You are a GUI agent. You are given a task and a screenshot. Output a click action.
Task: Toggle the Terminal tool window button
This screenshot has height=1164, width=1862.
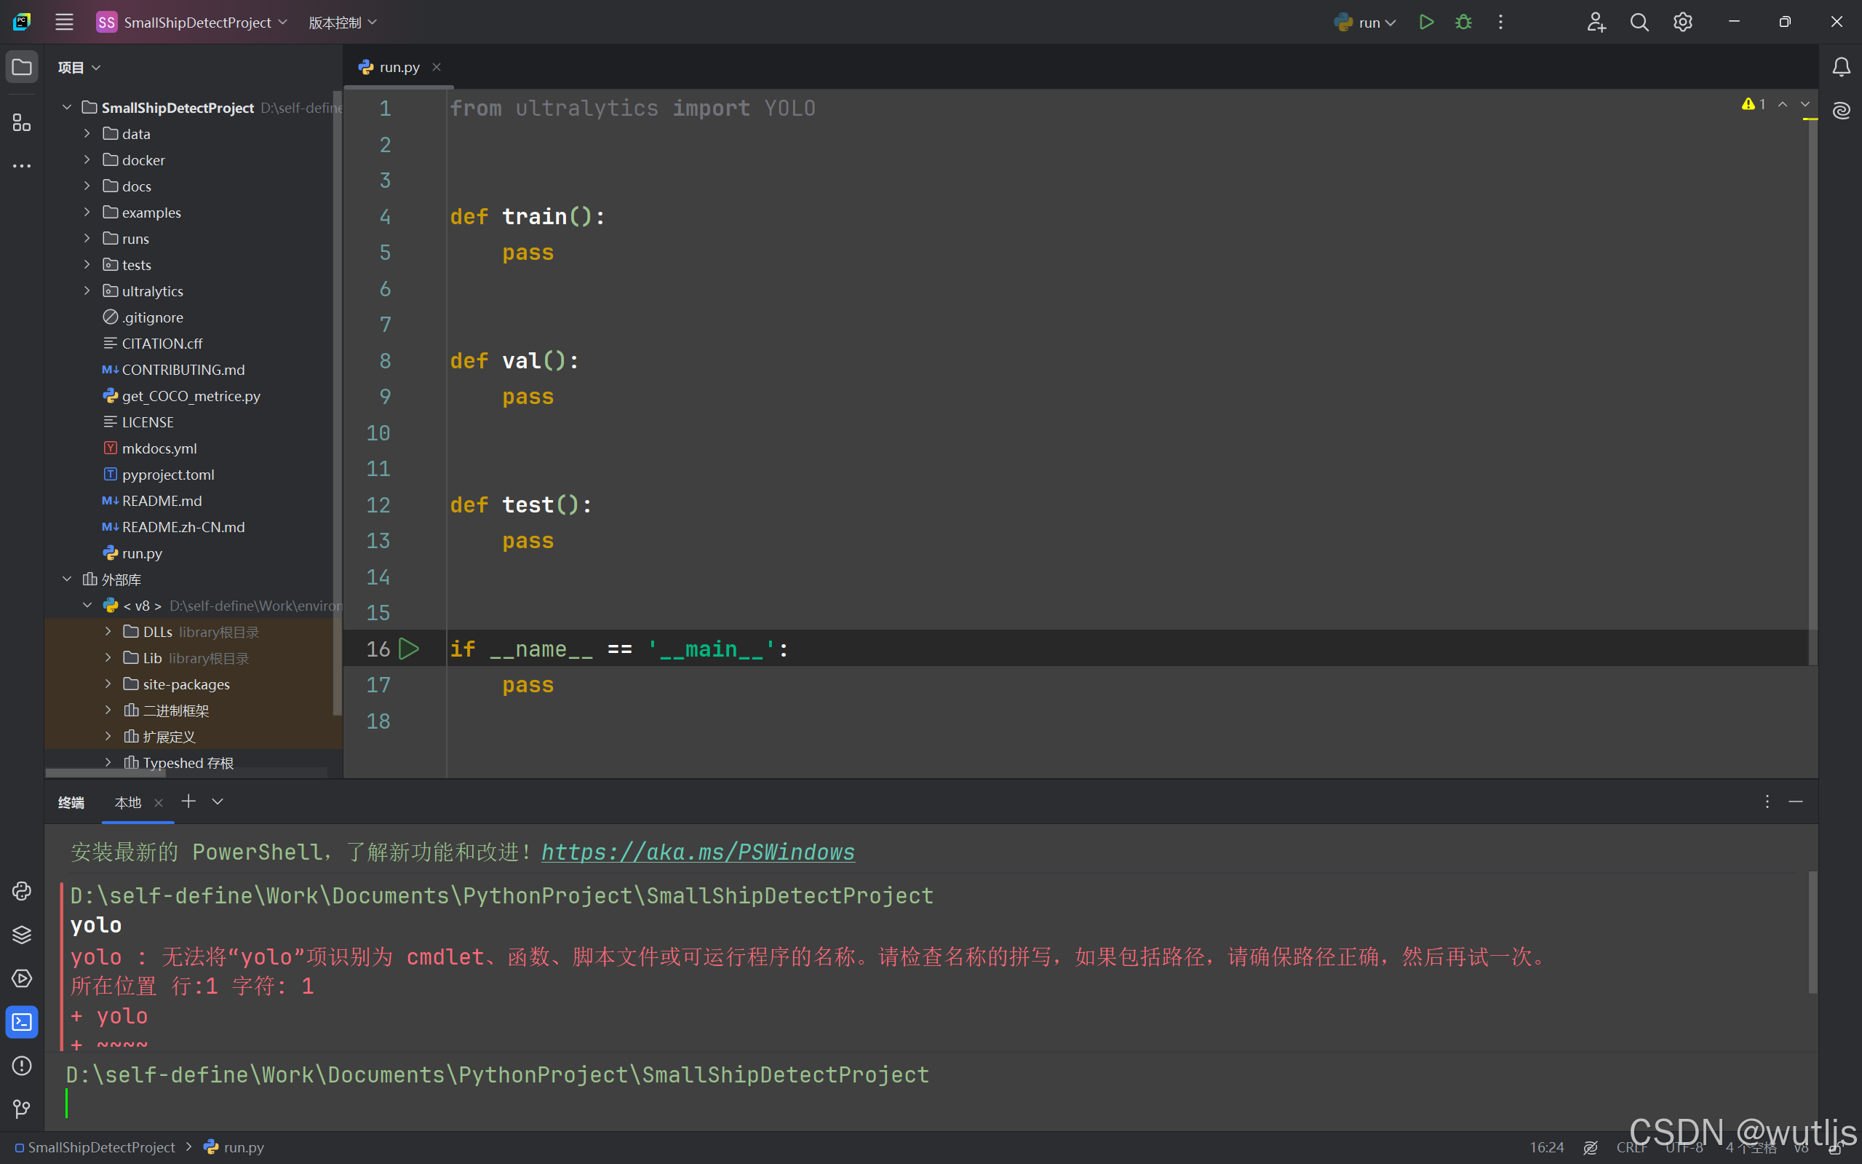click(22, 1021)
